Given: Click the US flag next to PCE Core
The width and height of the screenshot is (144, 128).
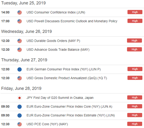Looking at the screenshot, I should pos(19,124).
